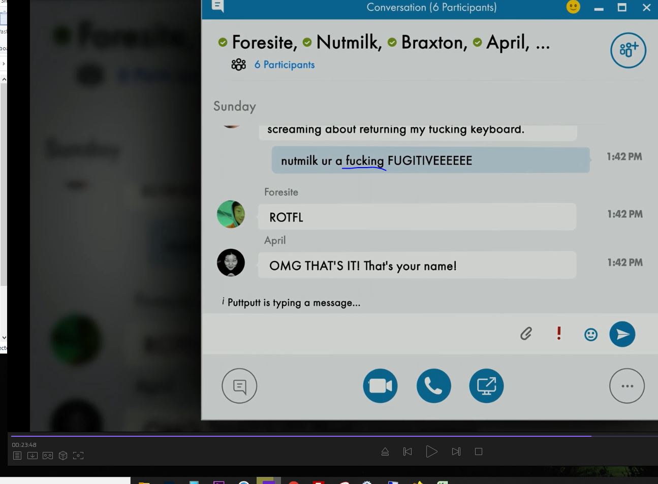Click the video call button
The image size is (658, 484).
pyautogui.click(x=380, y=386)
